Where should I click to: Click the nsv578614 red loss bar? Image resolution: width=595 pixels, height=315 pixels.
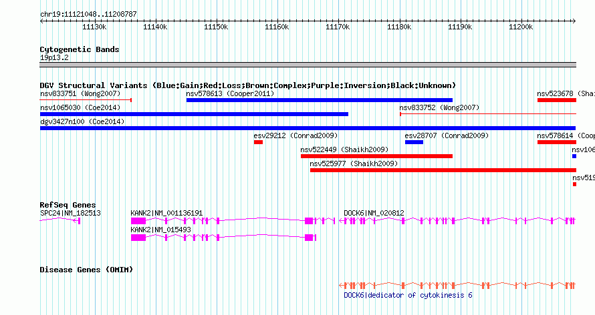557,142
